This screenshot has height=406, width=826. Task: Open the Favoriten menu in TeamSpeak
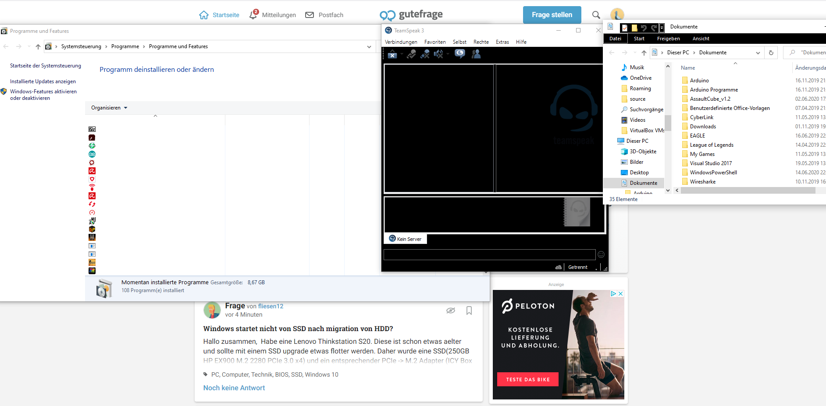435,42
